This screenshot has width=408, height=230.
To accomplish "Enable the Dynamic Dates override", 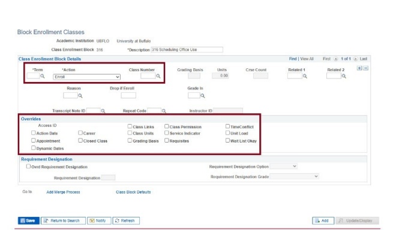I will coord(34,148).
